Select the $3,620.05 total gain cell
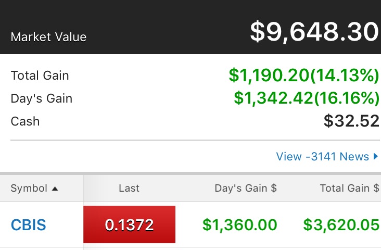Screen dimensions: 381x250 (341, 225)
